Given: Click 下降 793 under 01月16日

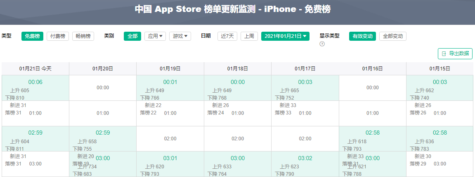Looking at the screenshot, I should tap(352, 149).
